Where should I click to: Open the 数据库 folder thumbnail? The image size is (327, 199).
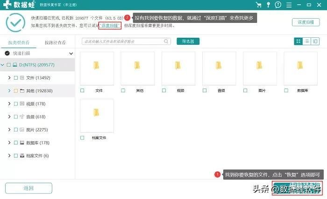(x=300, y=69)
